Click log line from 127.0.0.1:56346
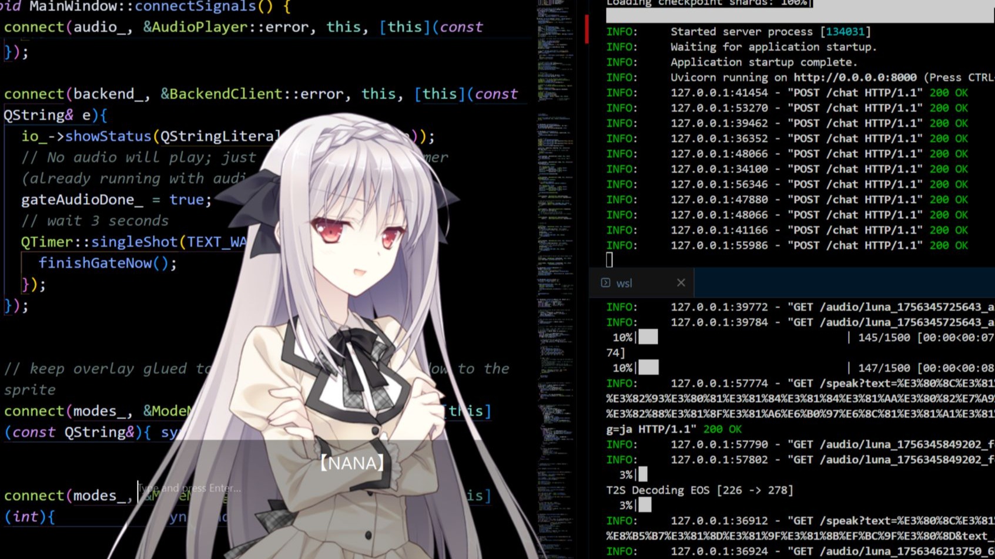Viewport: 995px width, 559px height. coord(787,184)
